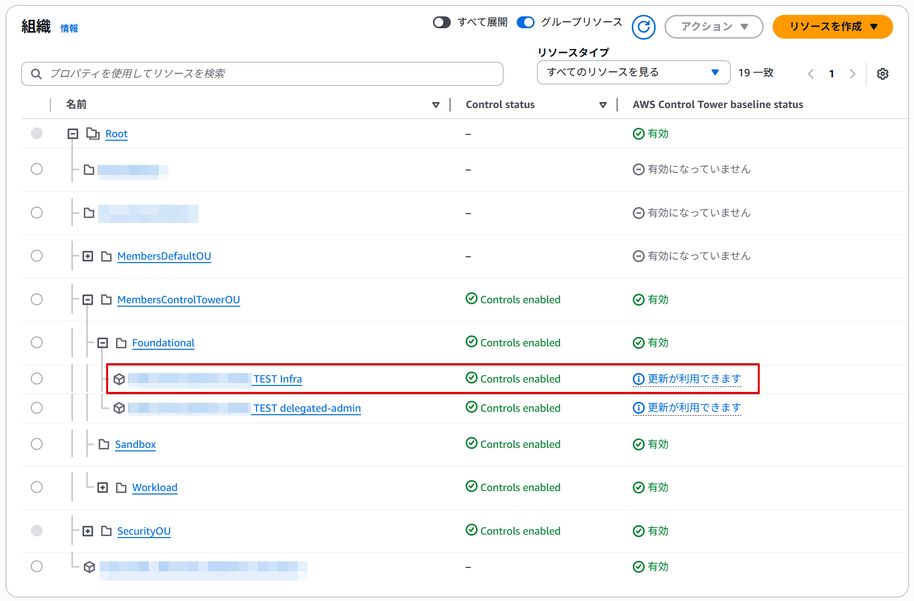Click the refresh icon button
The height and width of the screenshot is (601, 914).
[x=643, y=27]
